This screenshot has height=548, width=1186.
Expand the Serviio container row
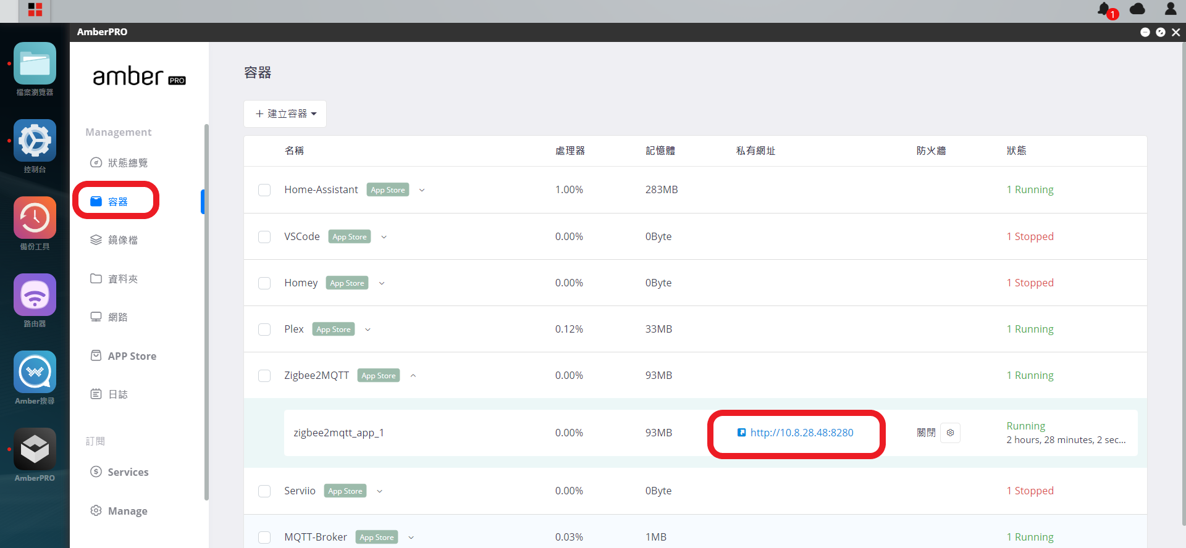pyautogui.click(x=379, y=491)
